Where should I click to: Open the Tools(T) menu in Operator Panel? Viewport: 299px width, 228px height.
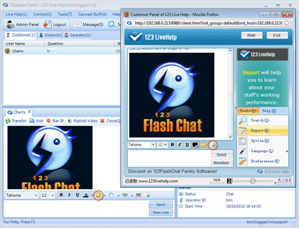[65, 14]
